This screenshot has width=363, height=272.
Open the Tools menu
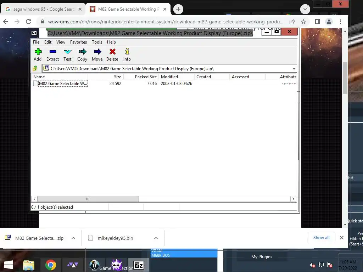click(x=97, y=42)
